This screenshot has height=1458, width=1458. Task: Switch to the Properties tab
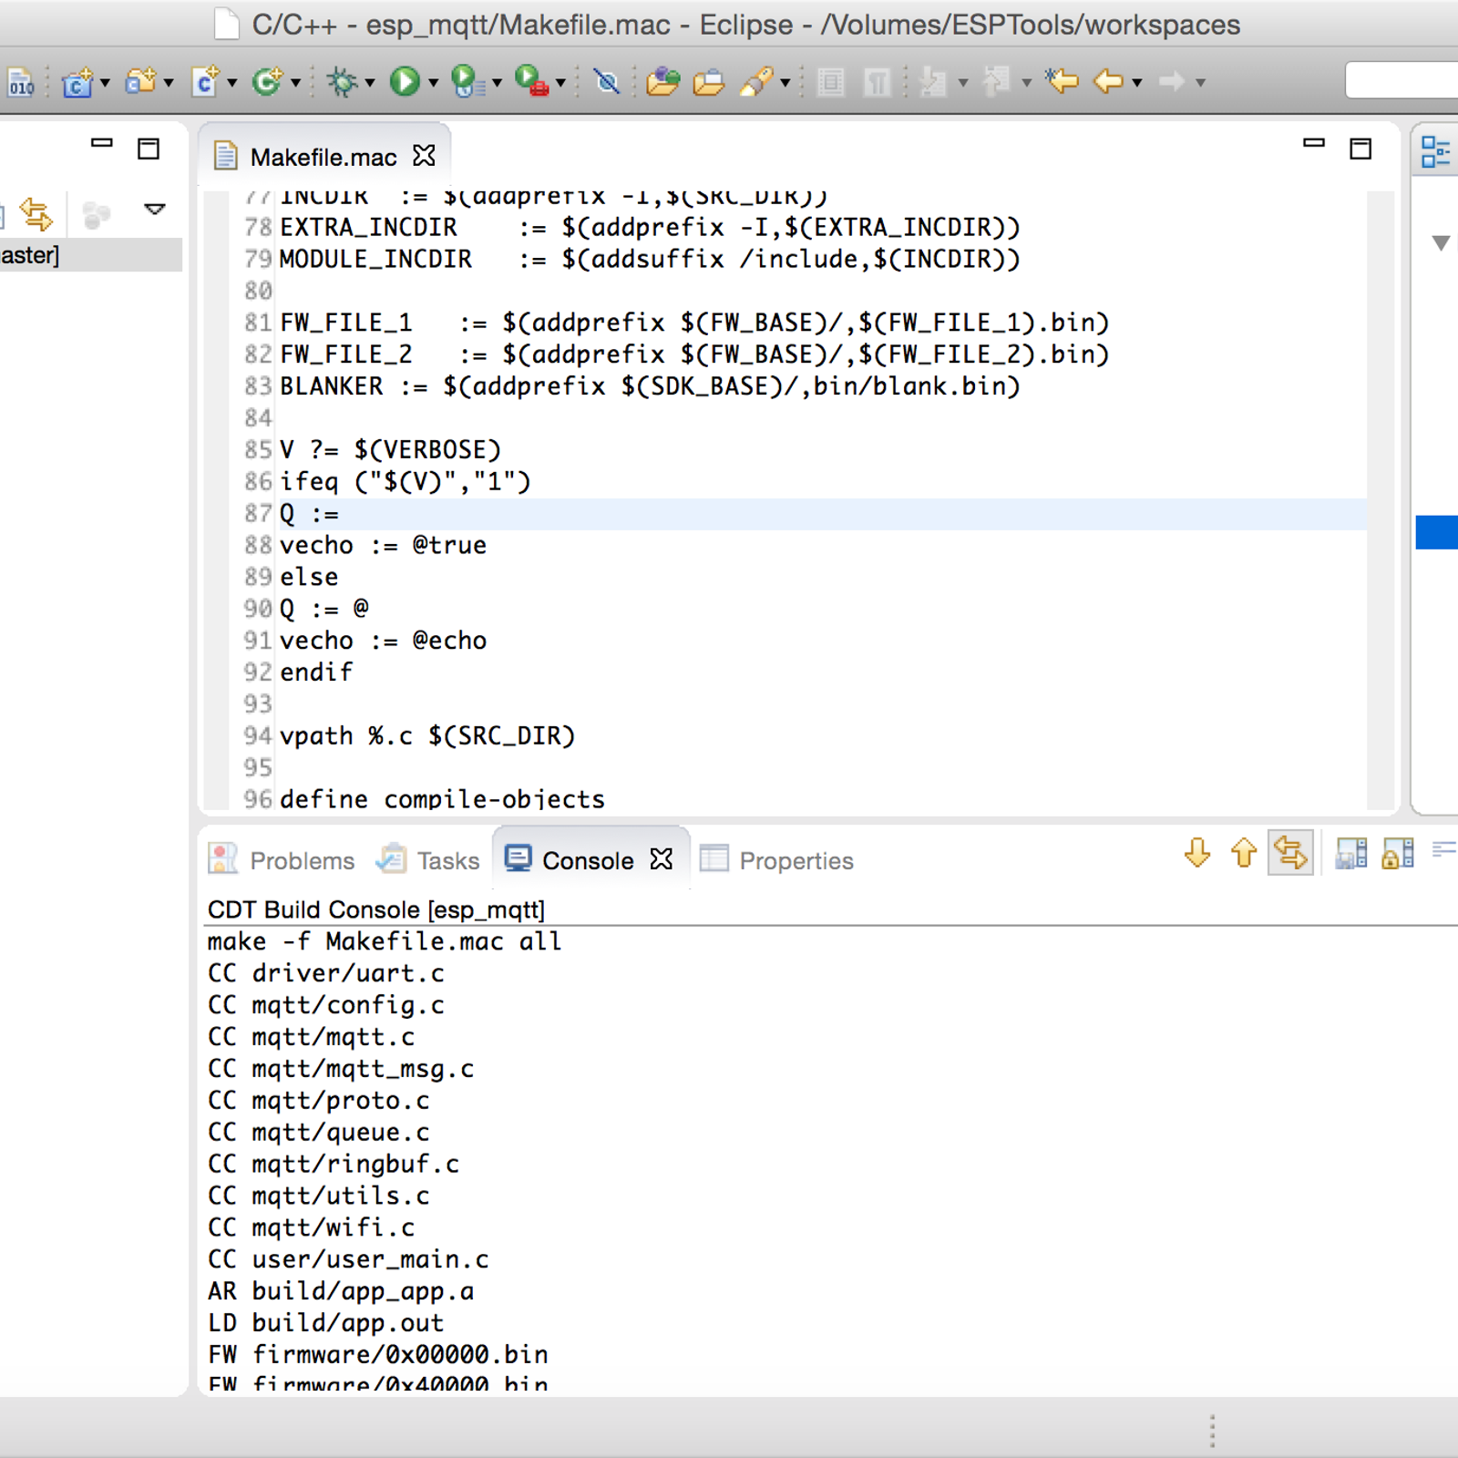click(776, 859)
